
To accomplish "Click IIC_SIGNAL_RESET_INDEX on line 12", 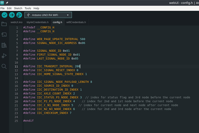I will point(56,70).
